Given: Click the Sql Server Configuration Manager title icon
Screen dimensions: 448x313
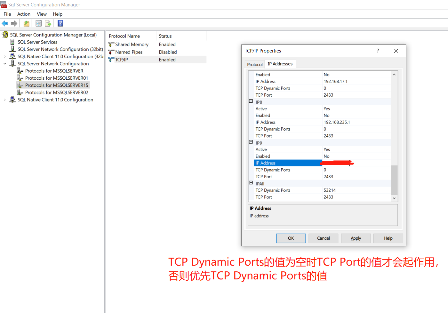Looking at the screenshot, I should pos(4,4).
